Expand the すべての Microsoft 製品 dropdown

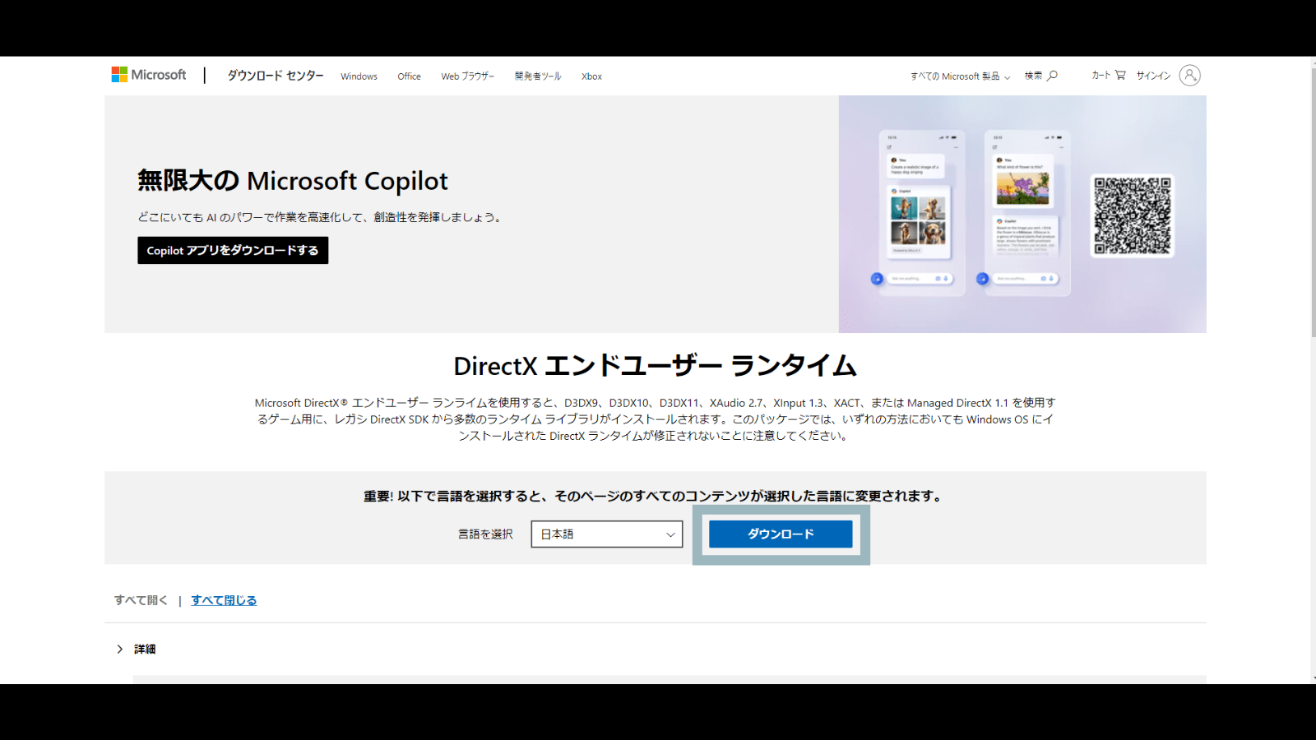tap(960, 76)
